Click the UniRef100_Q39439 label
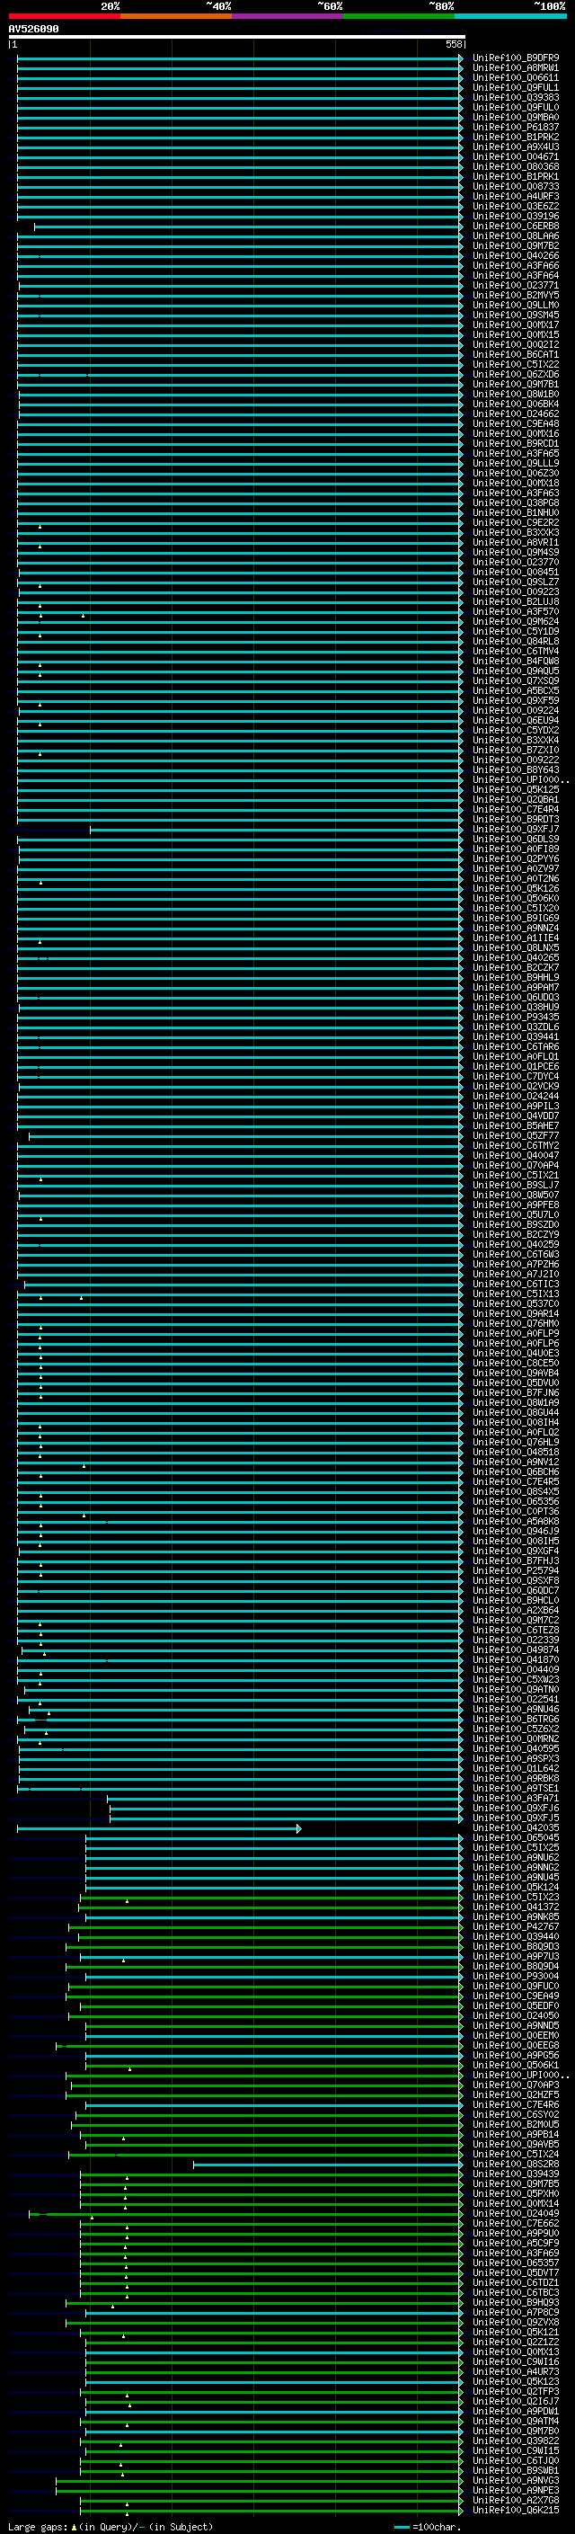The image size is (575, 2534). (516, 2174)
